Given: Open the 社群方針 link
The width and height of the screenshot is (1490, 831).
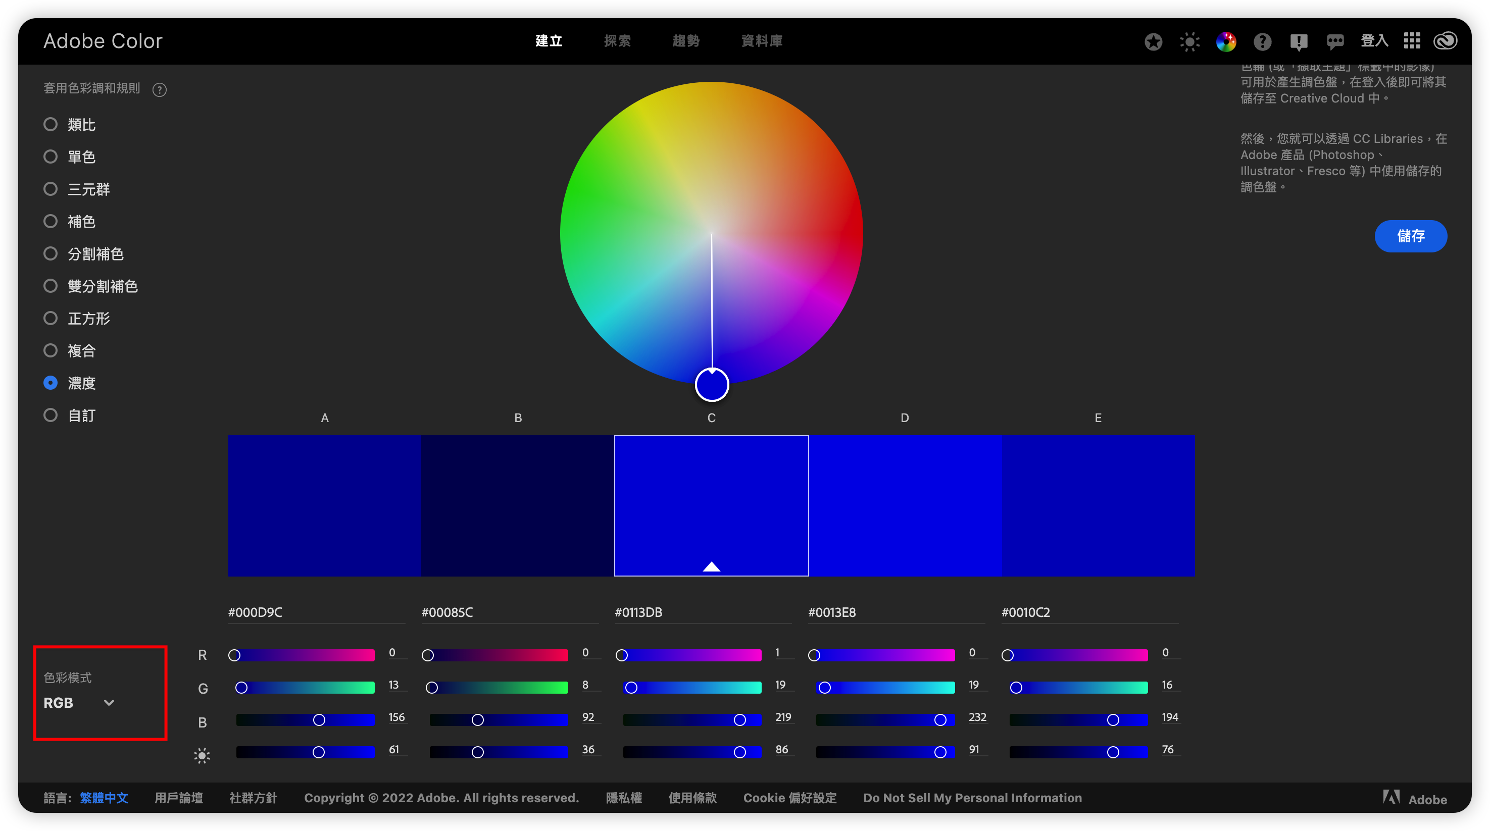Looking at the screenshot, I should [254, 798].
